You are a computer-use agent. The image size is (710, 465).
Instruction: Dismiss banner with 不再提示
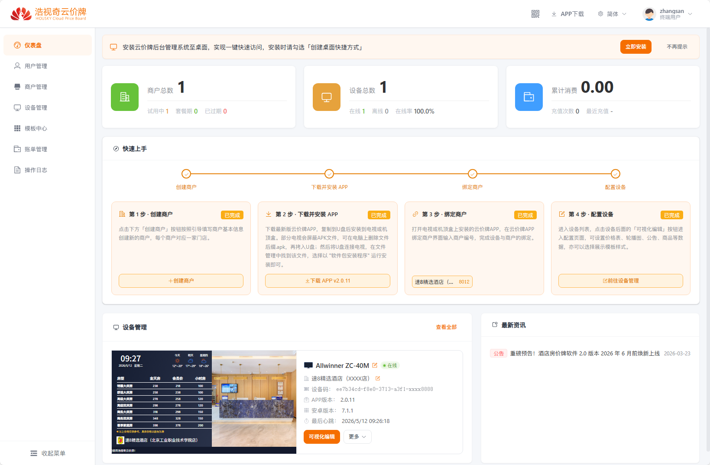point(677,47)
